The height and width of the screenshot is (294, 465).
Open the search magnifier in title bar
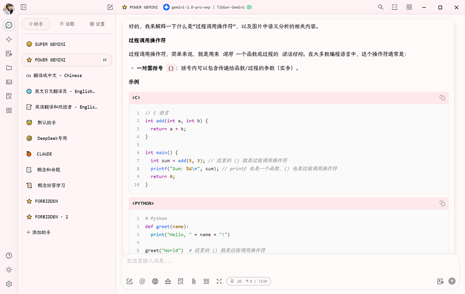pos(381,7)
